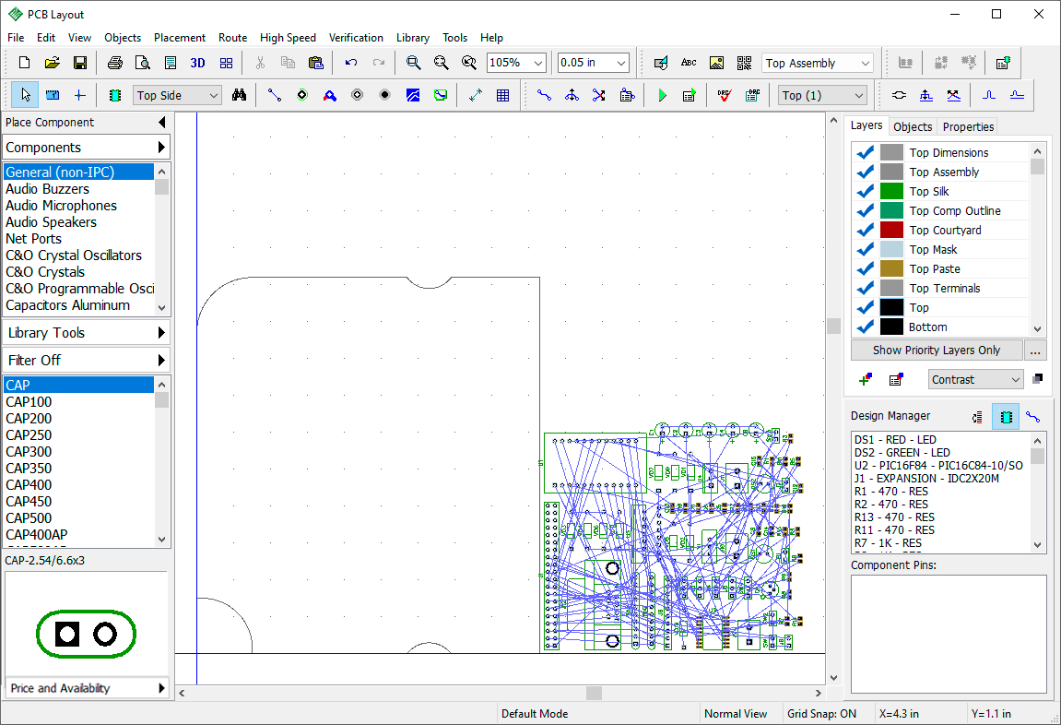Run the DRC check icon

click(724, 95)
